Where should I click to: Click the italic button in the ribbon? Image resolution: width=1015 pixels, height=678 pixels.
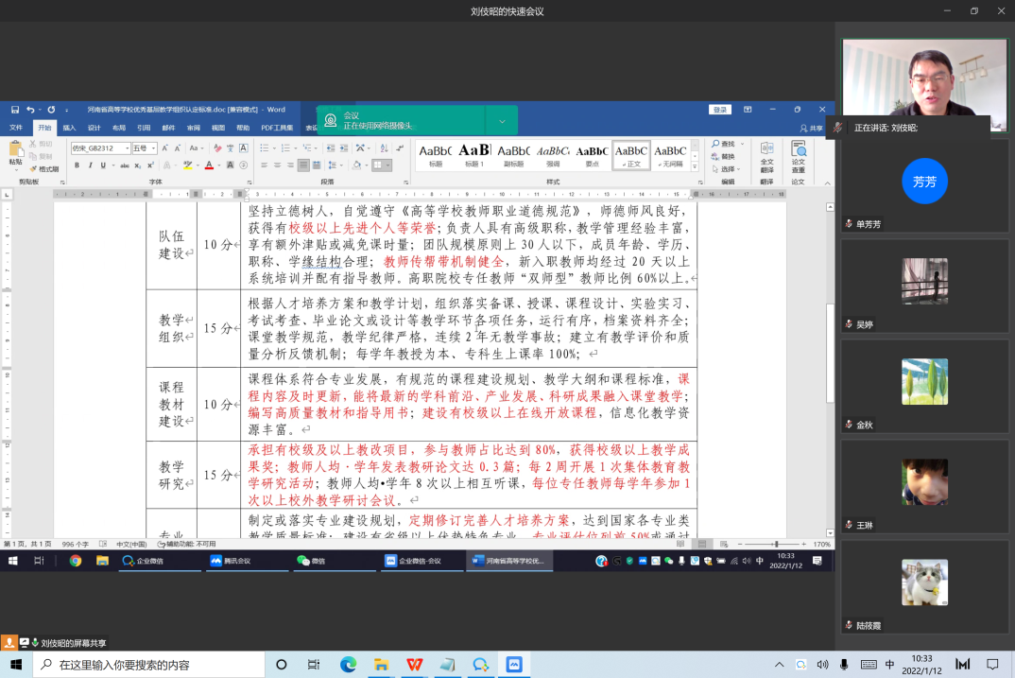pos(90,165)
